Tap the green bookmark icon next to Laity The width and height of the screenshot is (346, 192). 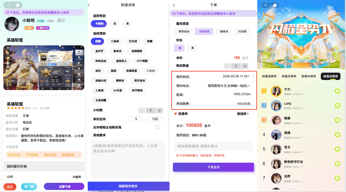pos(337,105)
